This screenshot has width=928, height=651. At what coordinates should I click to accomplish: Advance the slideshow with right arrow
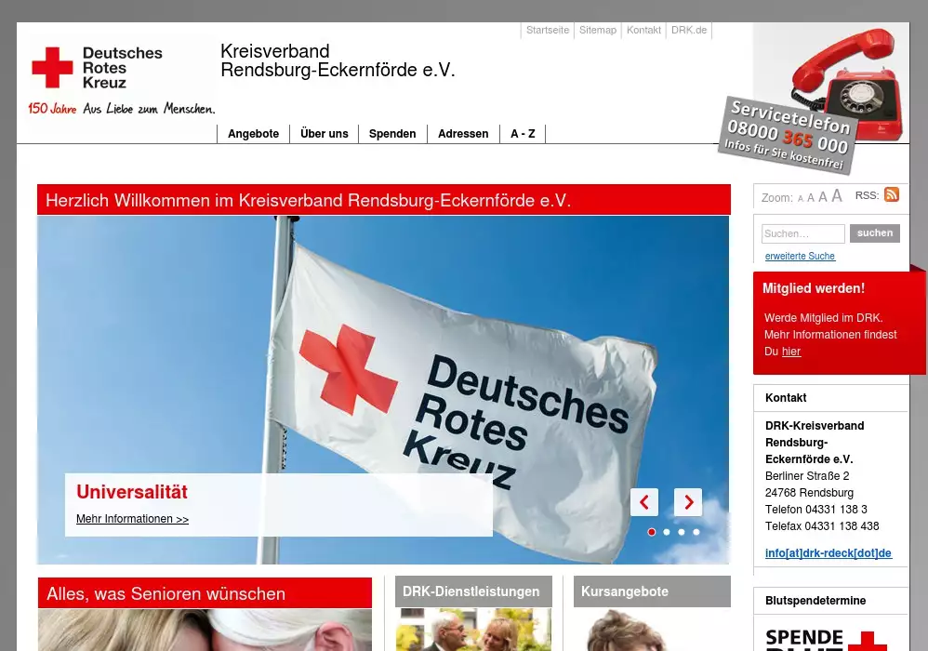pyautogui.click(x=688, y=502)
